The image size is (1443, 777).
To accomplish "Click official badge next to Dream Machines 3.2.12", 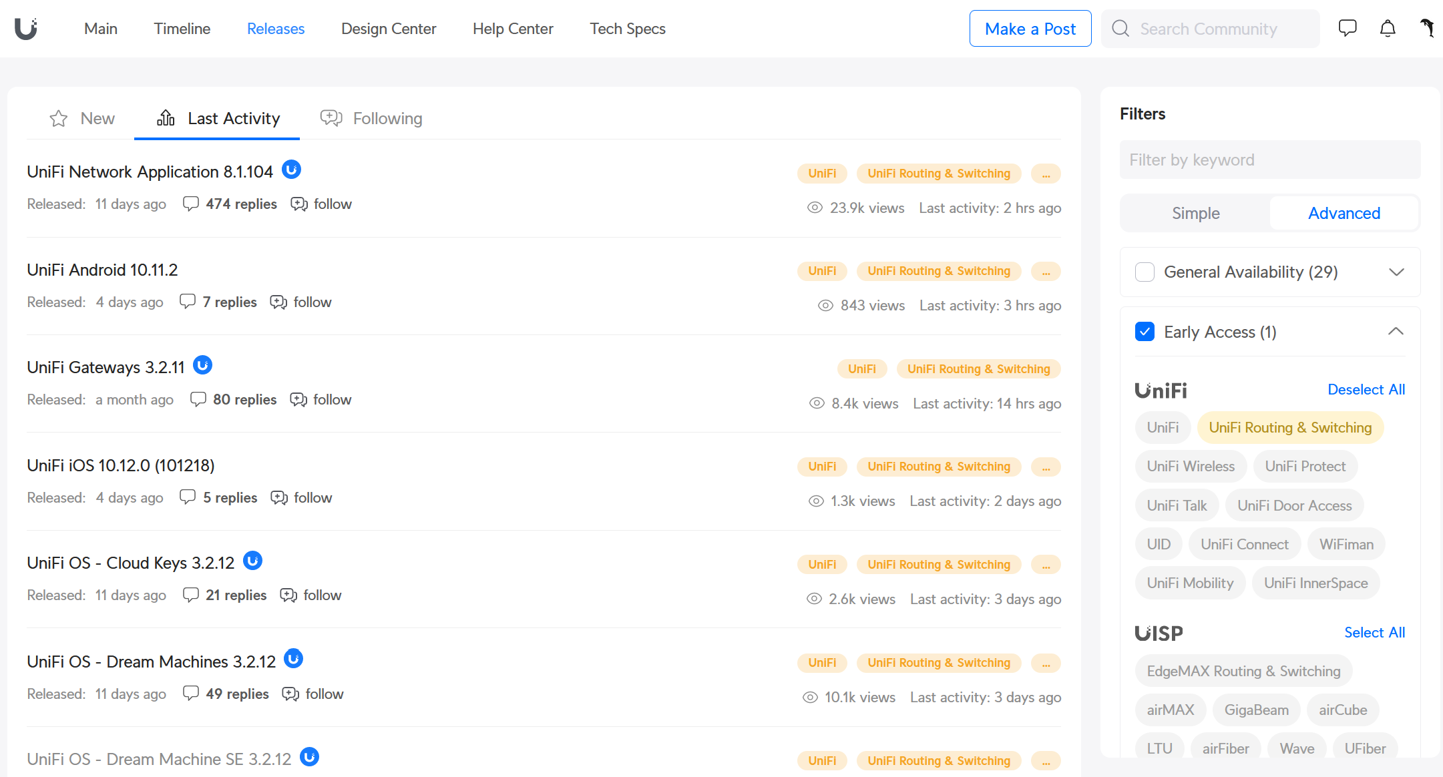I will tap(293, 659).
